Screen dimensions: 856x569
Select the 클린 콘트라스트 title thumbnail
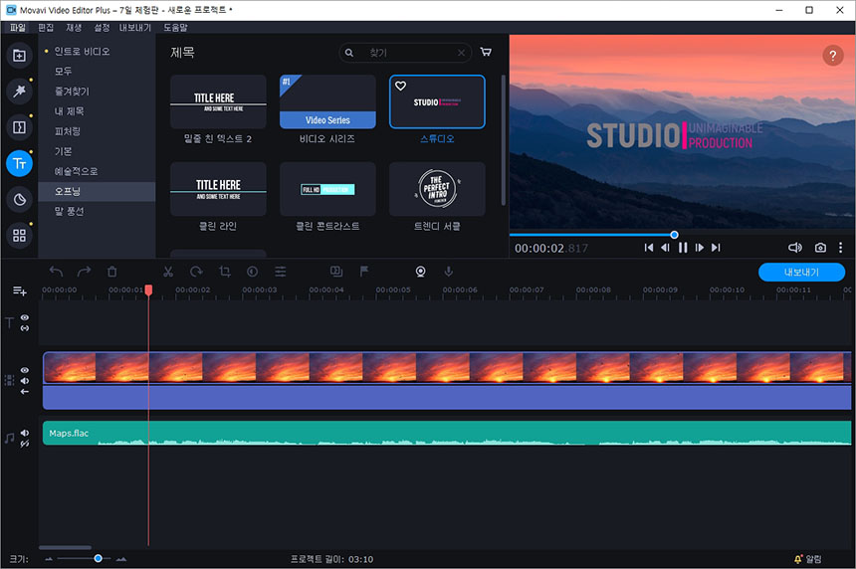[327, 189]
